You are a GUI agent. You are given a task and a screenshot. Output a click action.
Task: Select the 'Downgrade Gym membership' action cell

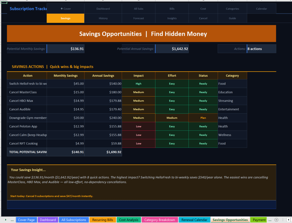pos(27,118)
